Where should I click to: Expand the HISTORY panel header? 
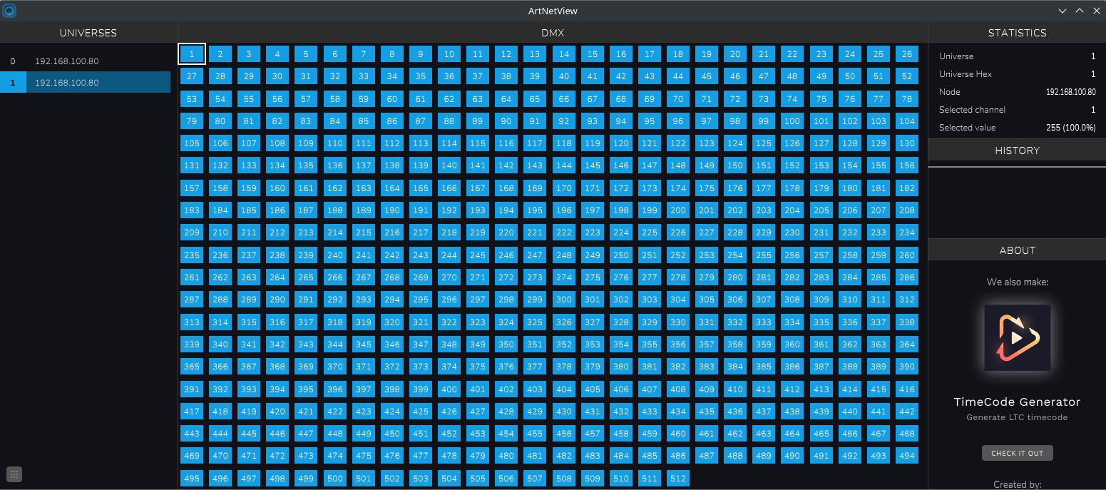1017,150
